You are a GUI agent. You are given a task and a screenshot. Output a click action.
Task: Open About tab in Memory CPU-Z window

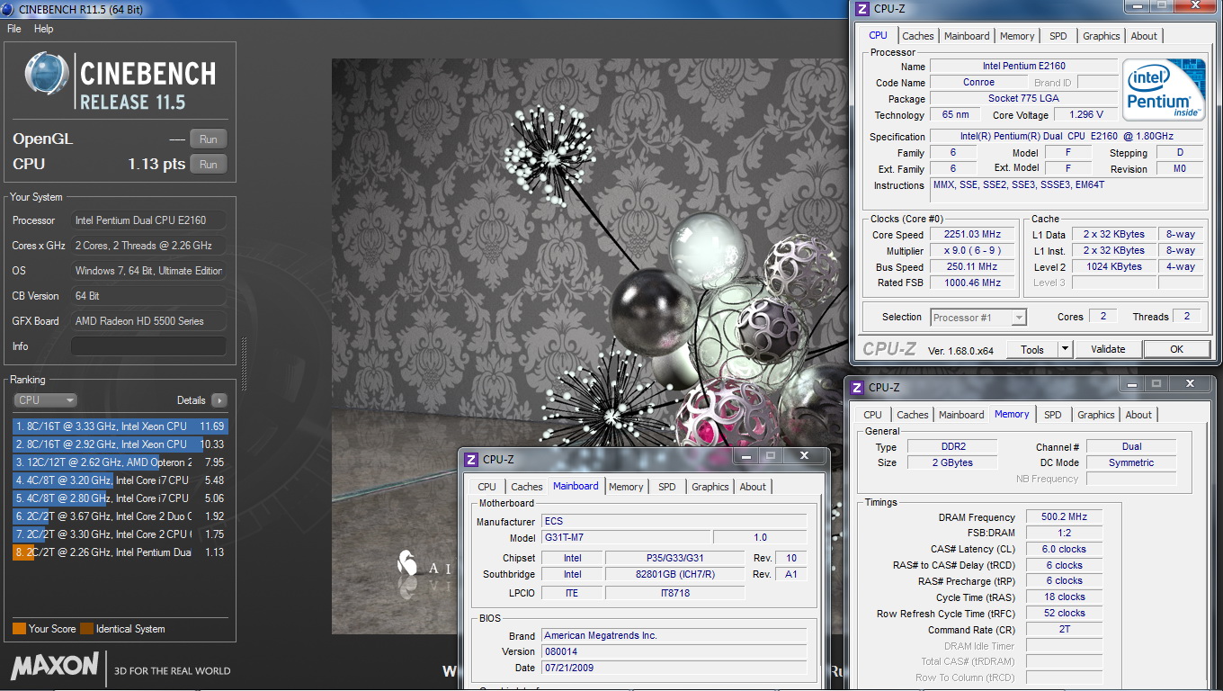pos(1138,415)
